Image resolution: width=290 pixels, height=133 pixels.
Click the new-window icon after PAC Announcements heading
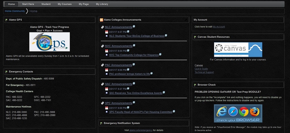134,64
